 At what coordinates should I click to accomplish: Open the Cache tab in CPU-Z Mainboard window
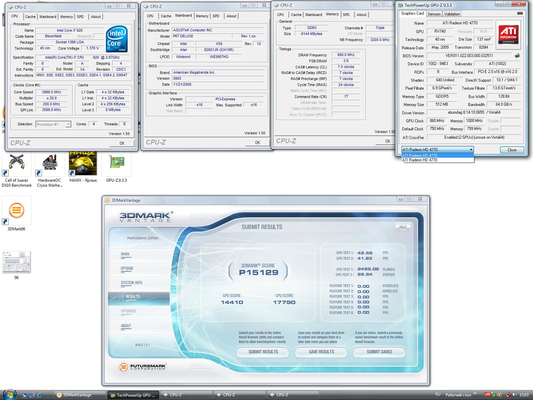pos(166,16)
